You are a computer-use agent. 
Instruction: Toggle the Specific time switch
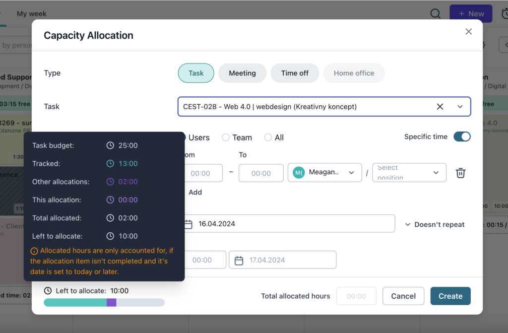pos(462,136)
